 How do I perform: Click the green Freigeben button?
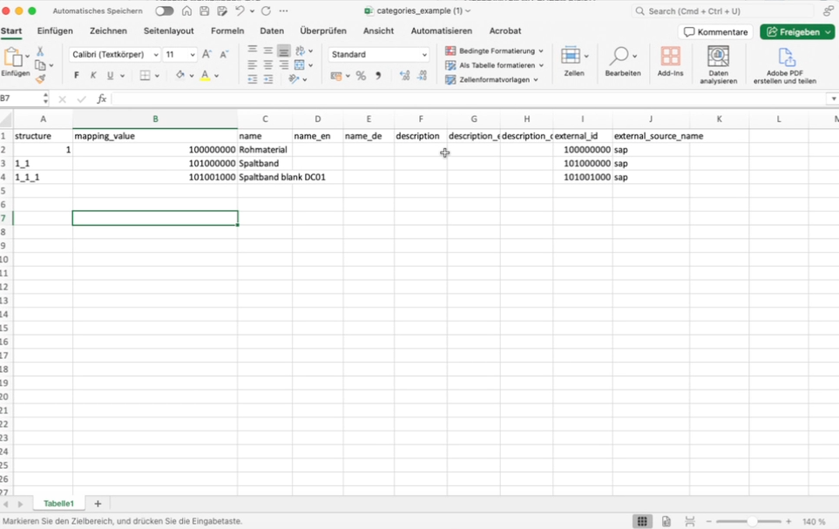[797, 32]
